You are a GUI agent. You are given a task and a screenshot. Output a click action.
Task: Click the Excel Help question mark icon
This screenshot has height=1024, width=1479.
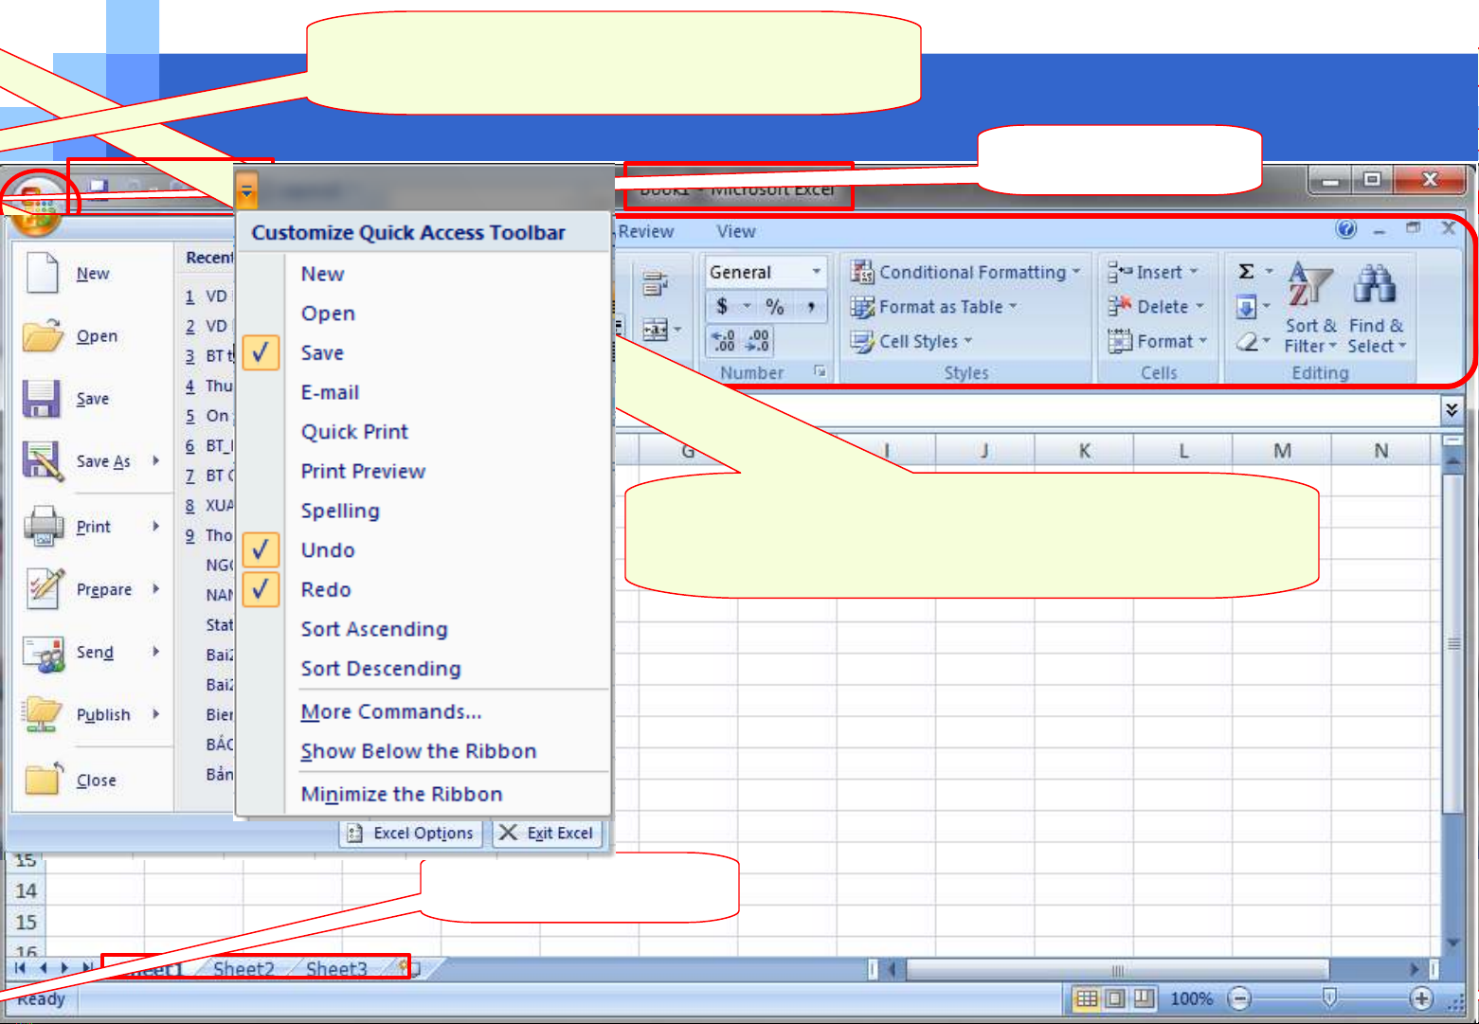pyautogui.click(x=1345, y=229)
